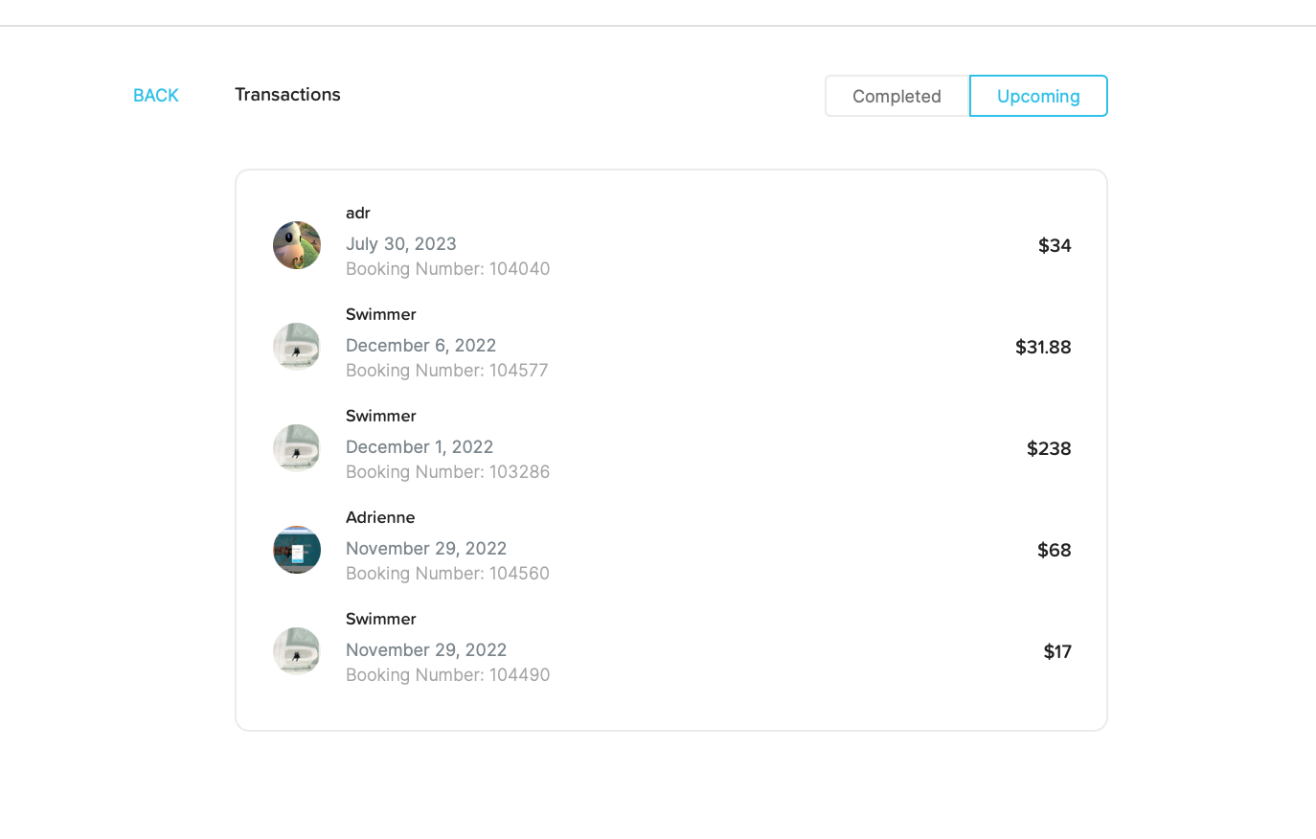Select the Upcoming tab
Screen dimensions: 1316x839
(x=1038, y=96)
